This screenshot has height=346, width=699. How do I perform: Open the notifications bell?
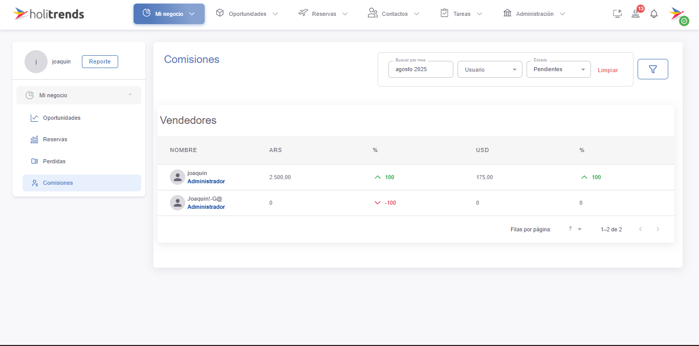[x=654, y=14]
